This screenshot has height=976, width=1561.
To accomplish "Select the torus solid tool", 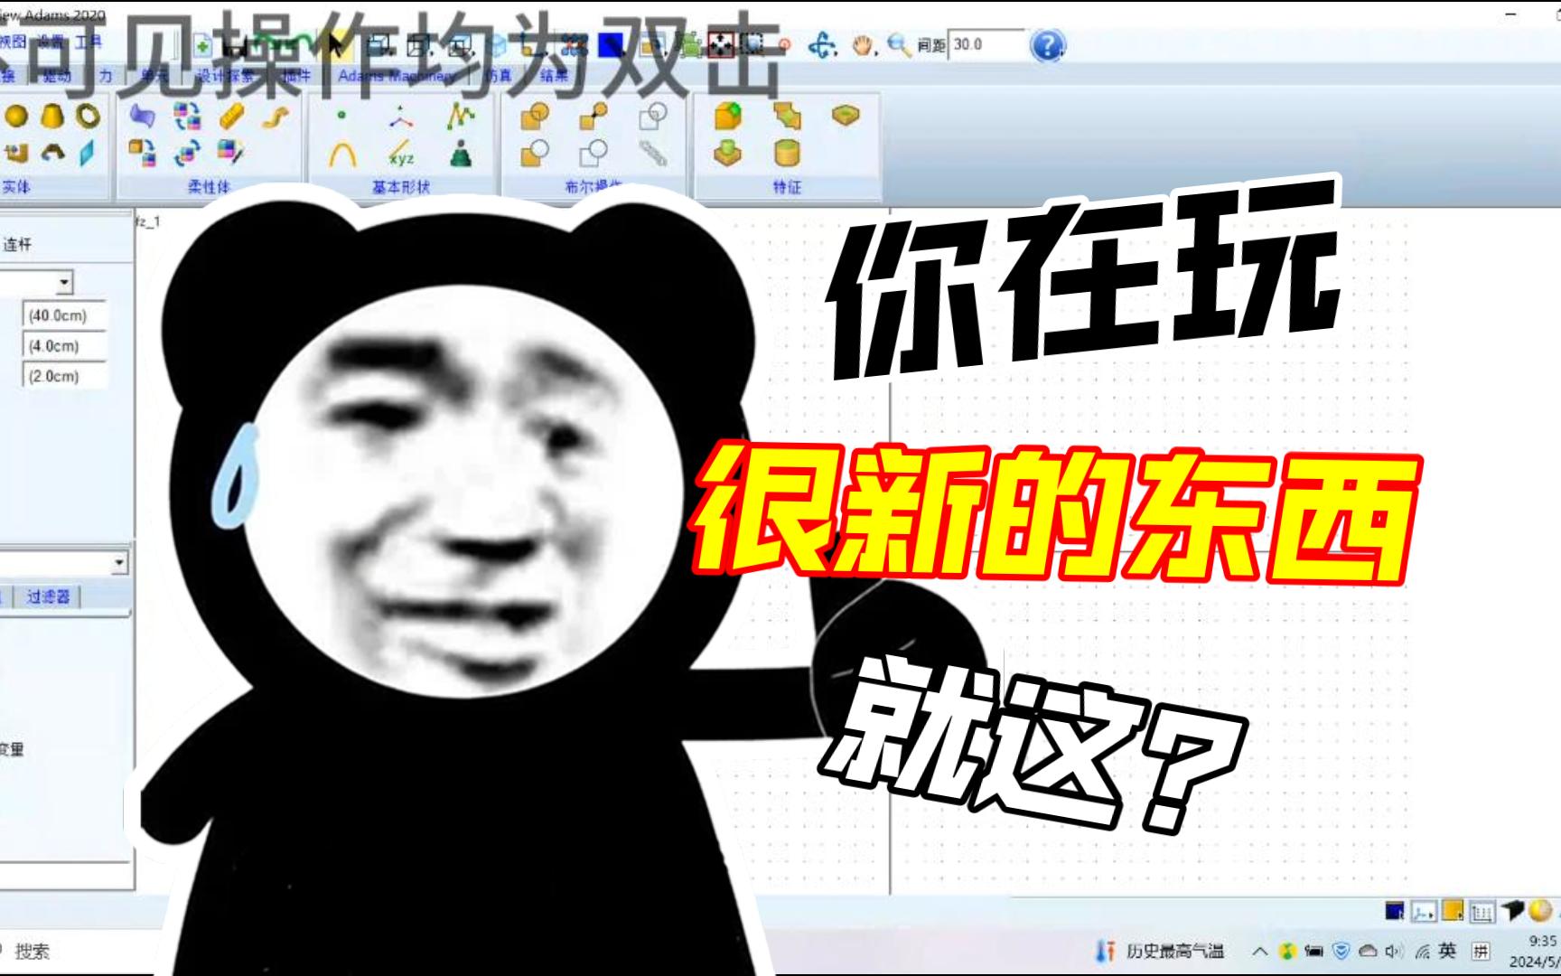I will pos(88,117).
